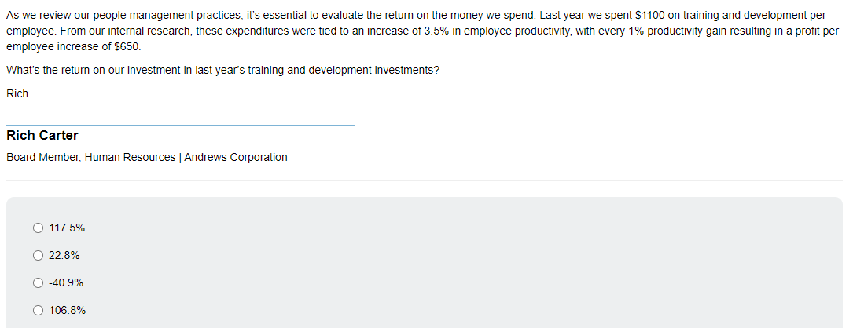
Task: Click the blue divider line above name
Action: 180,126
